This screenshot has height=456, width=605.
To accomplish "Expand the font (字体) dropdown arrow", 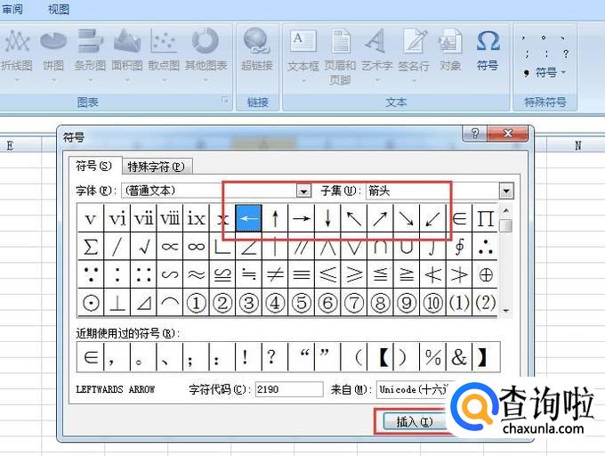I will [303, 191].
